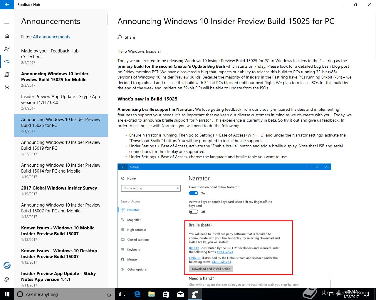Image resolution: width=376 pixels, height=300 pixels.
Task: Launch Microsoft Edge from taskbar
Action: click(x=137, y=294)
